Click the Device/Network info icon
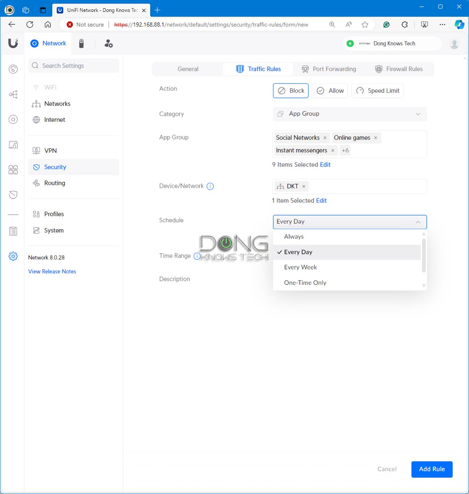Image resolution: width=469 pixels, height=494 pixels. [210, 186]
